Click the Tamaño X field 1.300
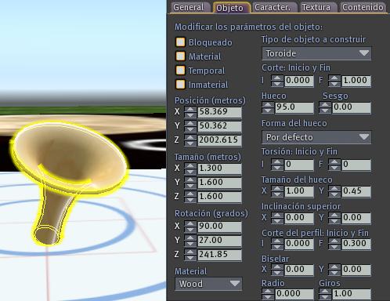 (x=219, y=169)
